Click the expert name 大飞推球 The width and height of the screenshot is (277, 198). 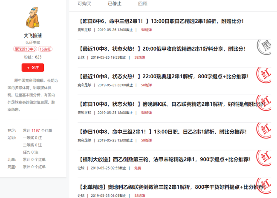[33, 36]
